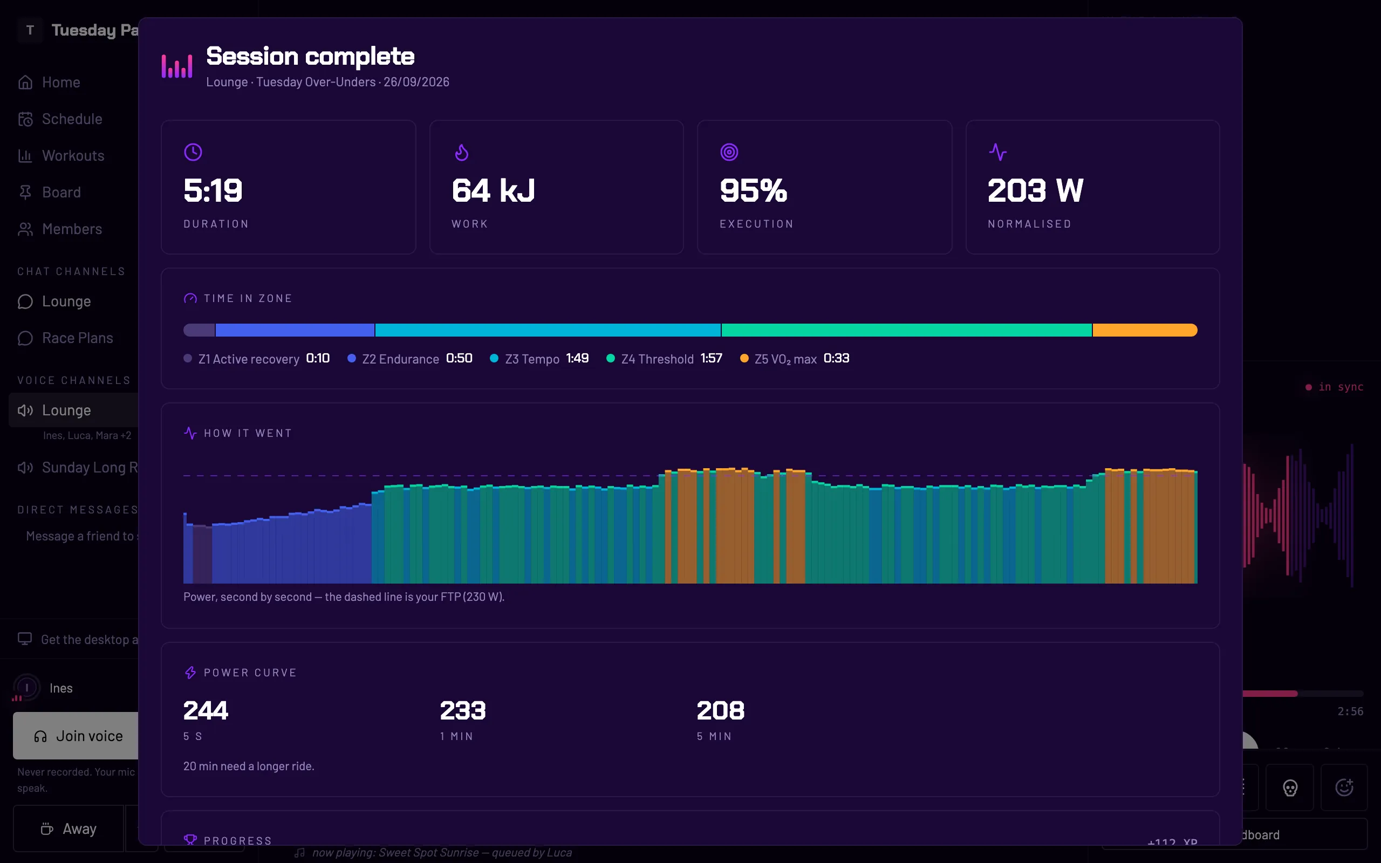Click the Z4 Threshold green bar segment

(x=906, y=330)
